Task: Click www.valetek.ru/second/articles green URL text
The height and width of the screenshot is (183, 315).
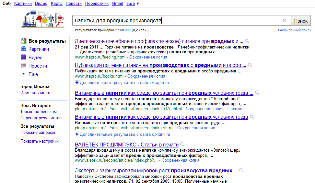Action: click(116, 160)
